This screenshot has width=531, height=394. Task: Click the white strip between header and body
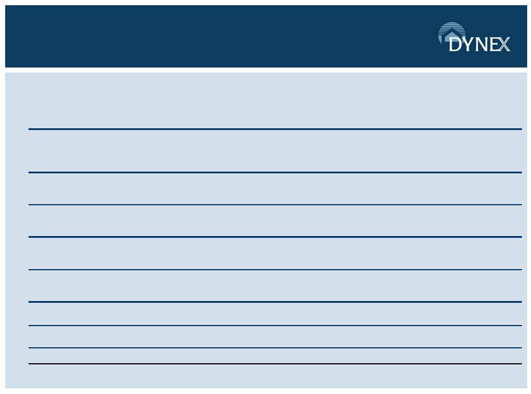(266, 70)
